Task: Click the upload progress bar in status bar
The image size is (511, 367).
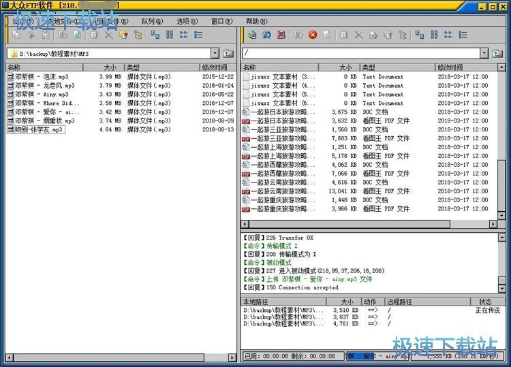Action: pos(378,356)
